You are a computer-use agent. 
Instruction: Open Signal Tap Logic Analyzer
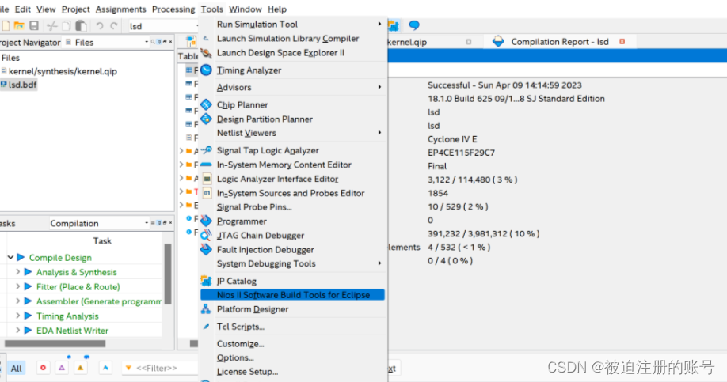[268, 150]
